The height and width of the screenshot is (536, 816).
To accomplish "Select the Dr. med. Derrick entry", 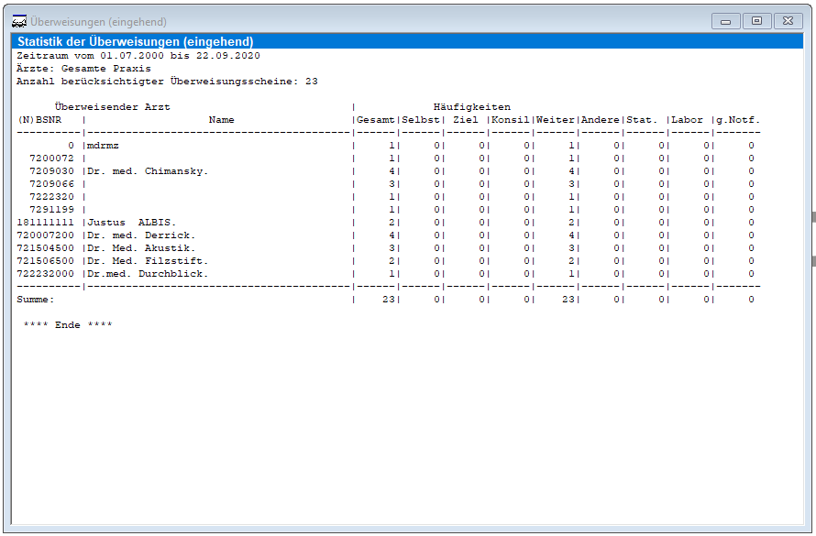I will point(140,235).
